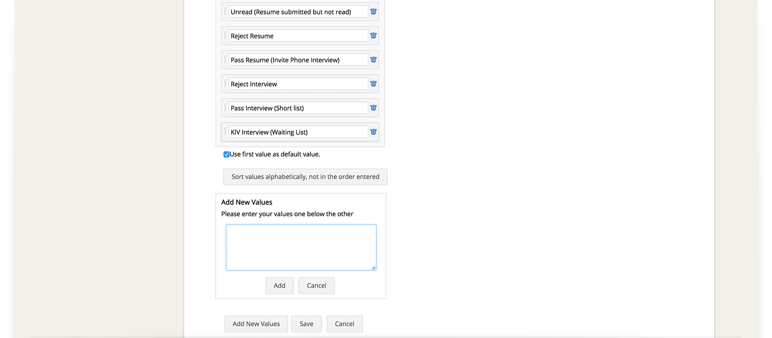Remove "Pass Interview (Short list)" value

373,108
